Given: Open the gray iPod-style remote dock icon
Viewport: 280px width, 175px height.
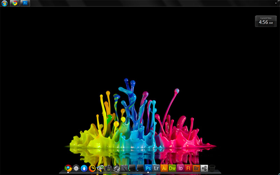Looking at the screenshot, I should tap(76, 168).
